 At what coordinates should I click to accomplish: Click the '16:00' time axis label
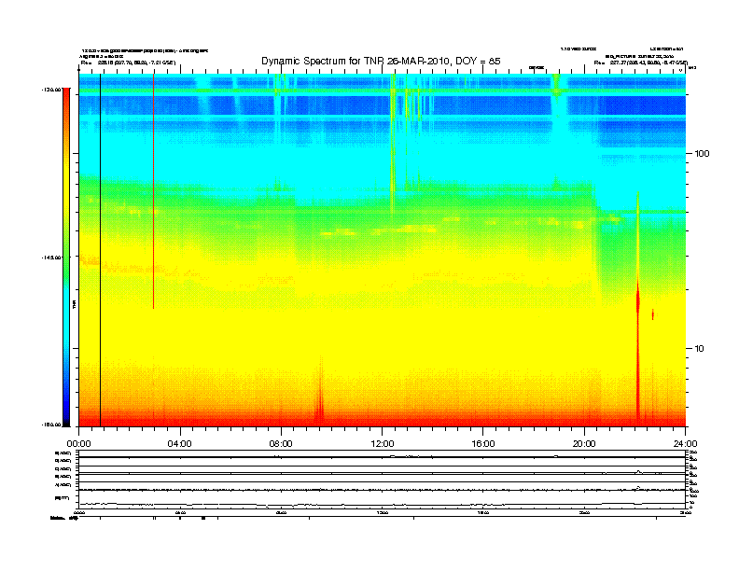483,444
